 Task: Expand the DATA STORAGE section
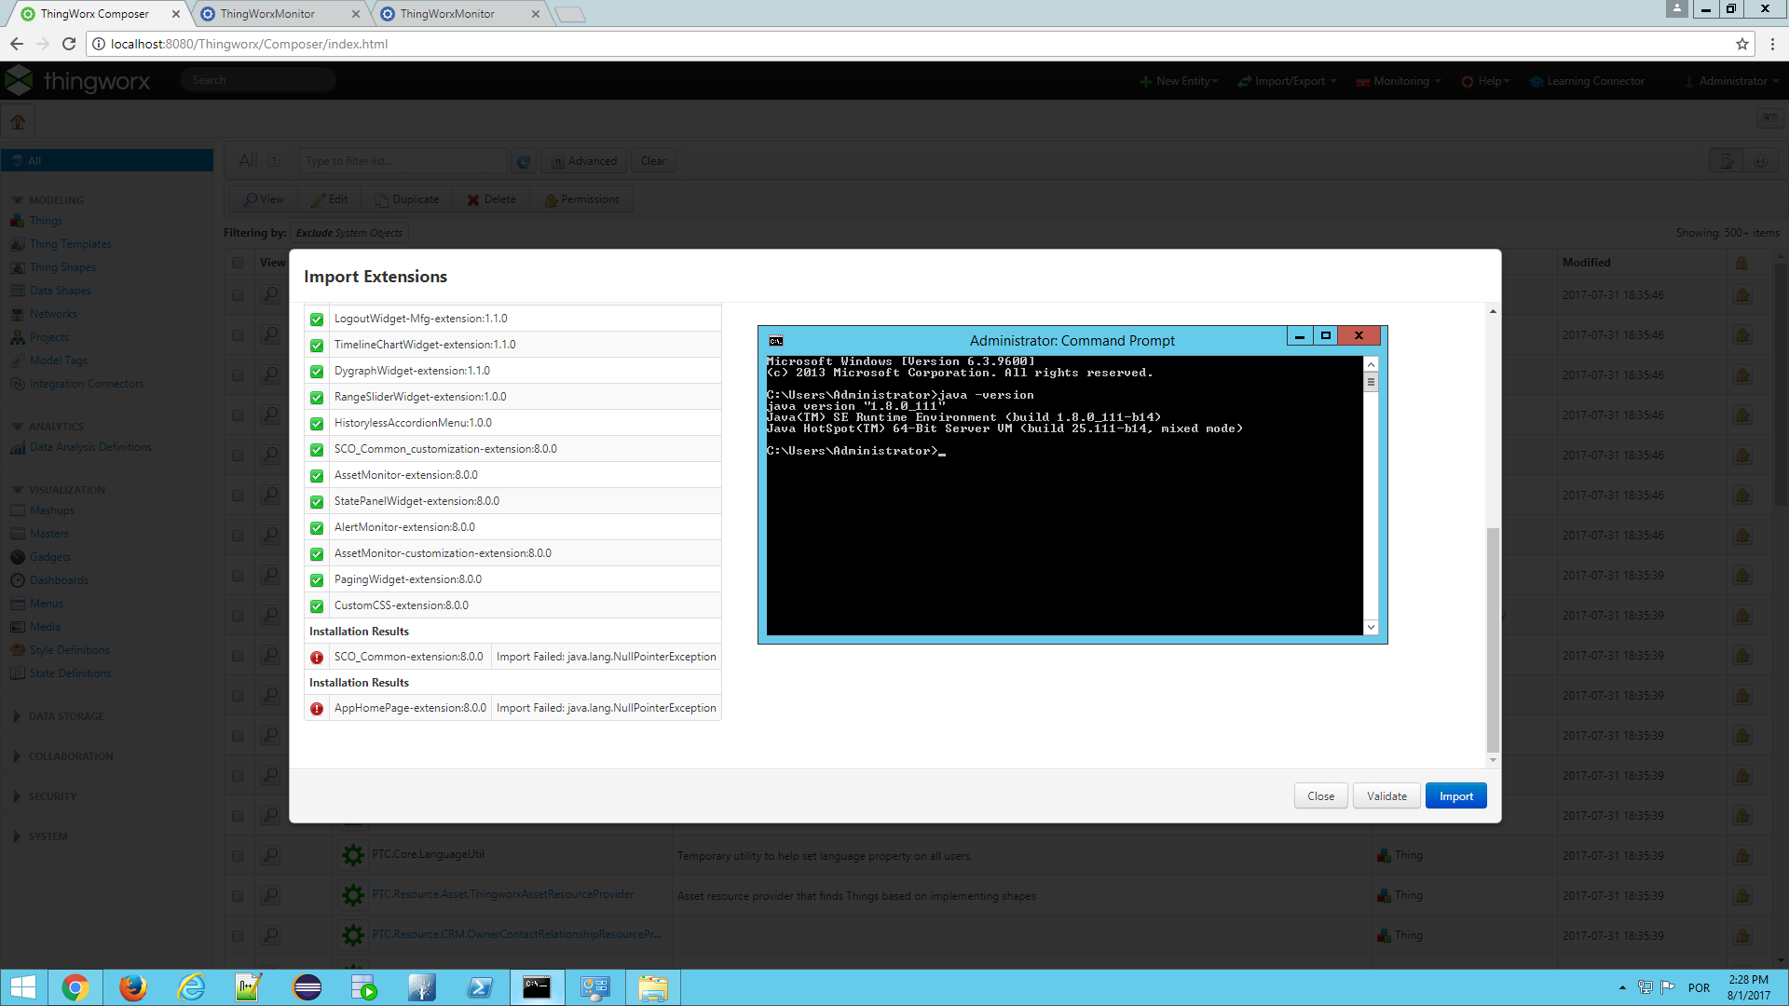(x=65, y=716)
